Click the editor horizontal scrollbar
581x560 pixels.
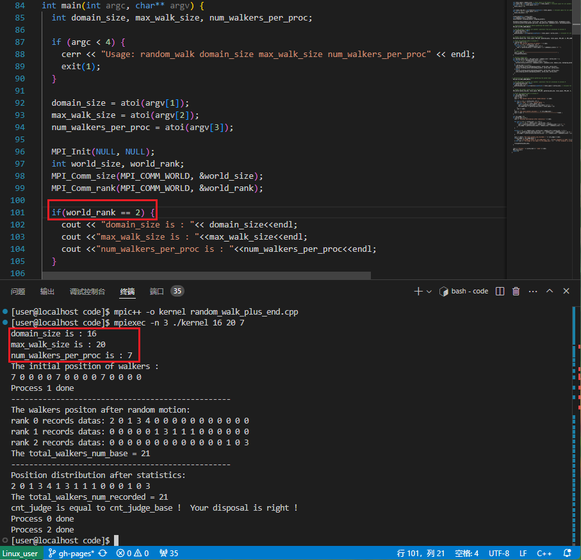(x=206, y=276)
